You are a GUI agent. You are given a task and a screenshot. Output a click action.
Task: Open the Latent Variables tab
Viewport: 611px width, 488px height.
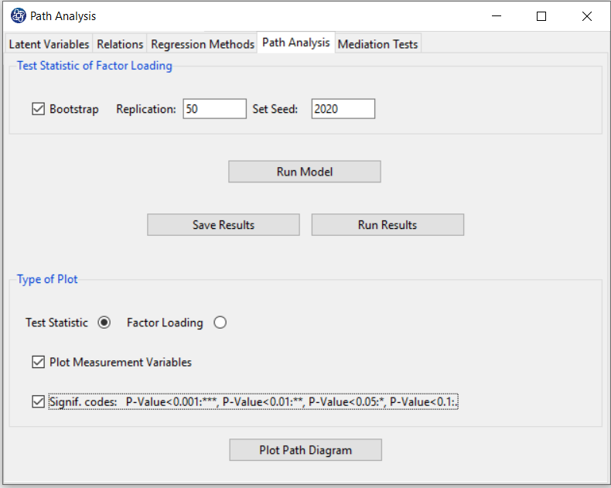point(49,44)
